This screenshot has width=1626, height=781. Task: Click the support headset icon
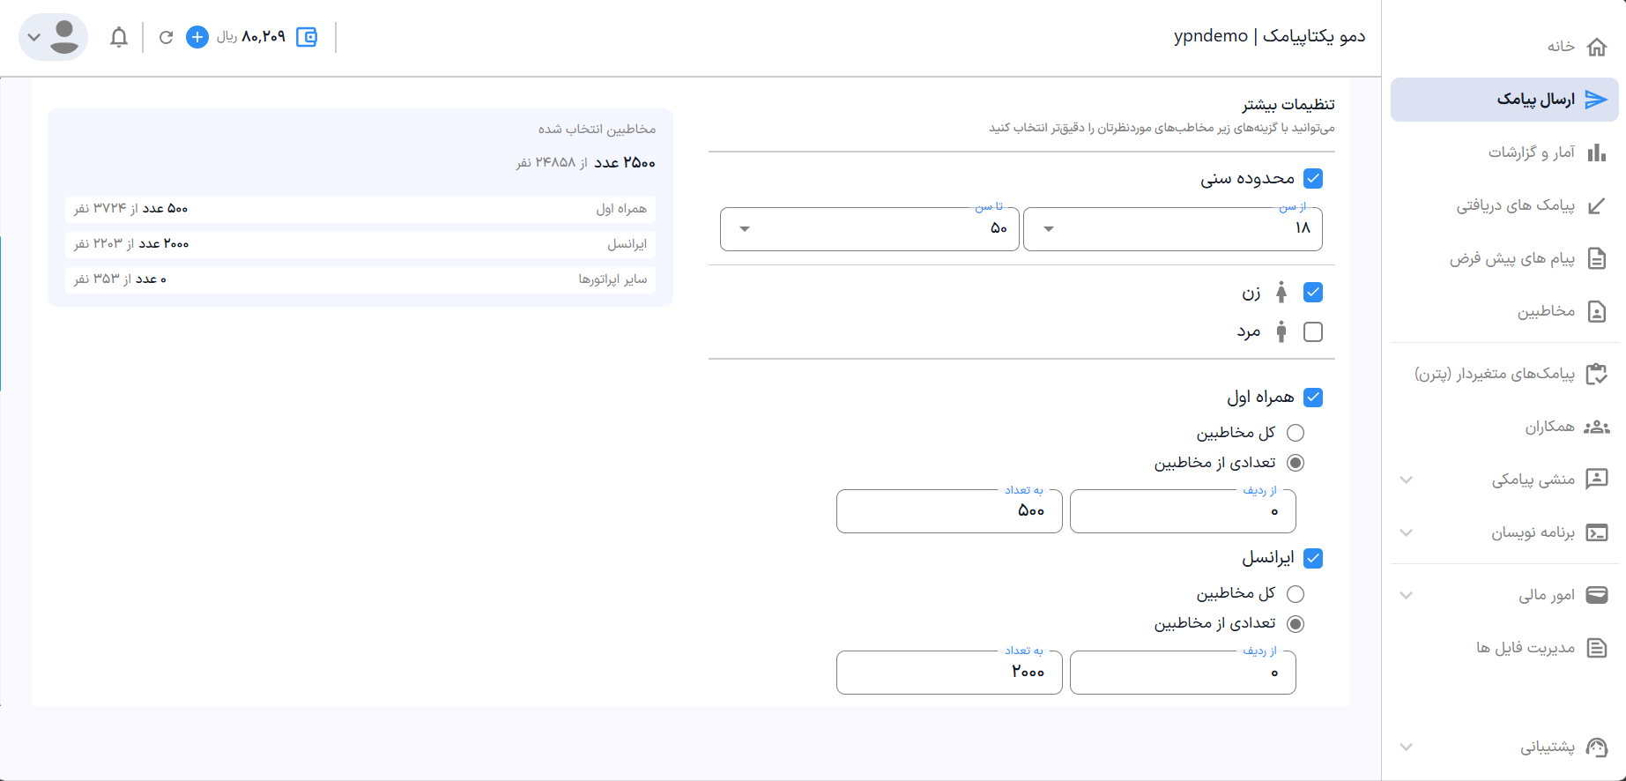1596,747
